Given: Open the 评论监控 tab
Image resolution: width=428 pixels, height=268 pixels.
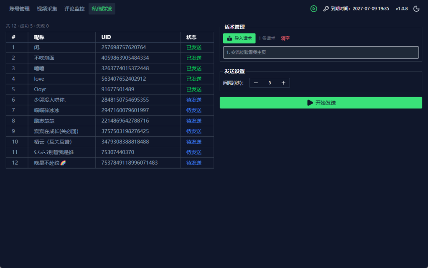Looking at the screenshot, I should tap(74, 9).
